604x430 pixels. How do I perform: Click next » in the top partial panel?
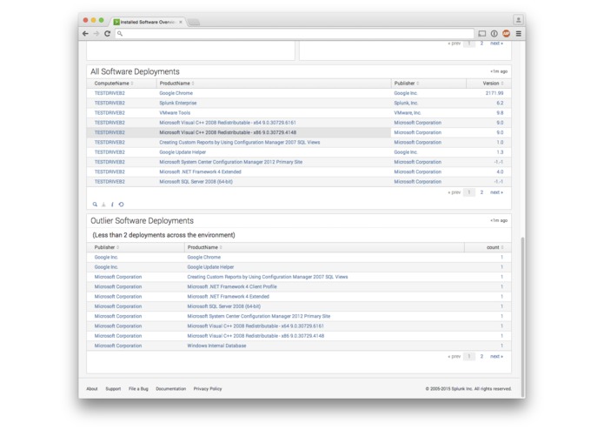(x=496, y=44)
